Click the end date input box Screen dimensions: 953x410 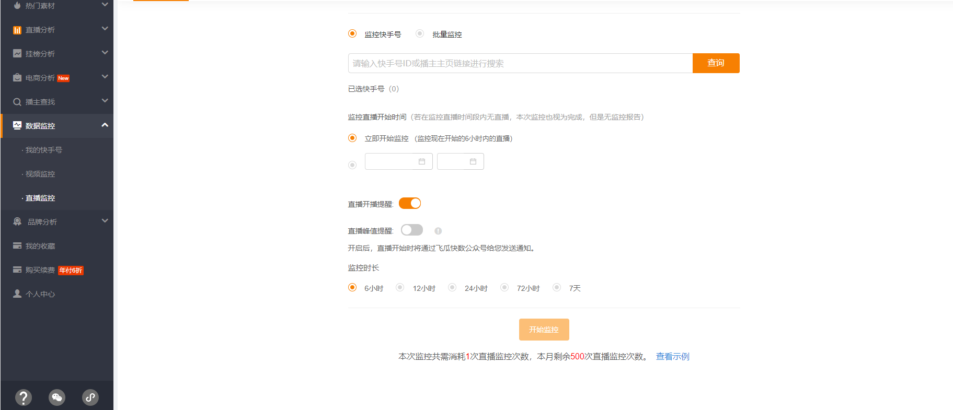[x=460, y=161]
